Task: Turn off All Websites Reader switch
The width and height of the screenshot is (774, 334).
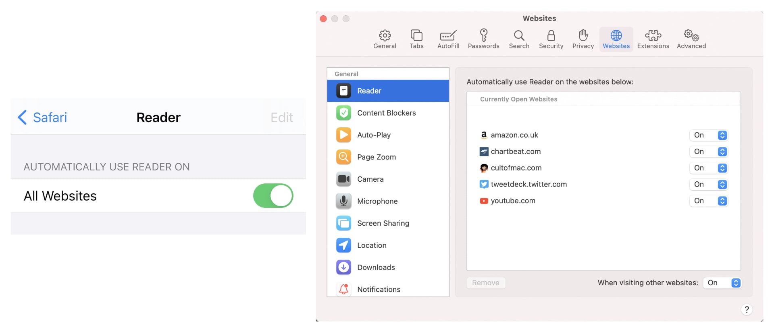Action: (273, 196)
